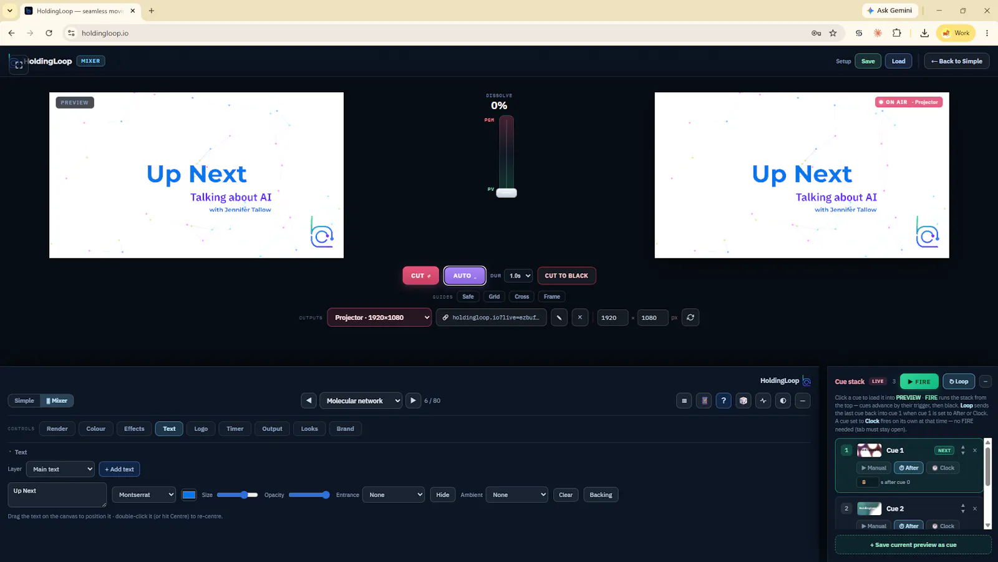Click the refresh output size icon
The height and width of the screenshot is (562, 998).
[690, 317]
